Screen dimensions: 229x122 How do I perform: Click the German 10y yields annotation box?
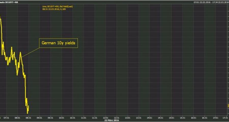[x=58, y=43]
